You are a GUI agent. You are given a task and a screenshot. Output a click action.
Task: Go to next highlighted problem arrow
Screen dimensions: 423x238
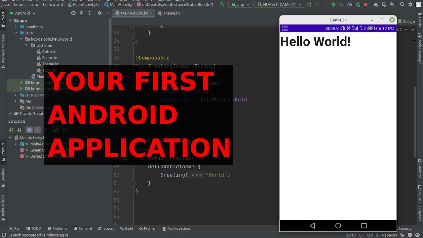(412, 30)
